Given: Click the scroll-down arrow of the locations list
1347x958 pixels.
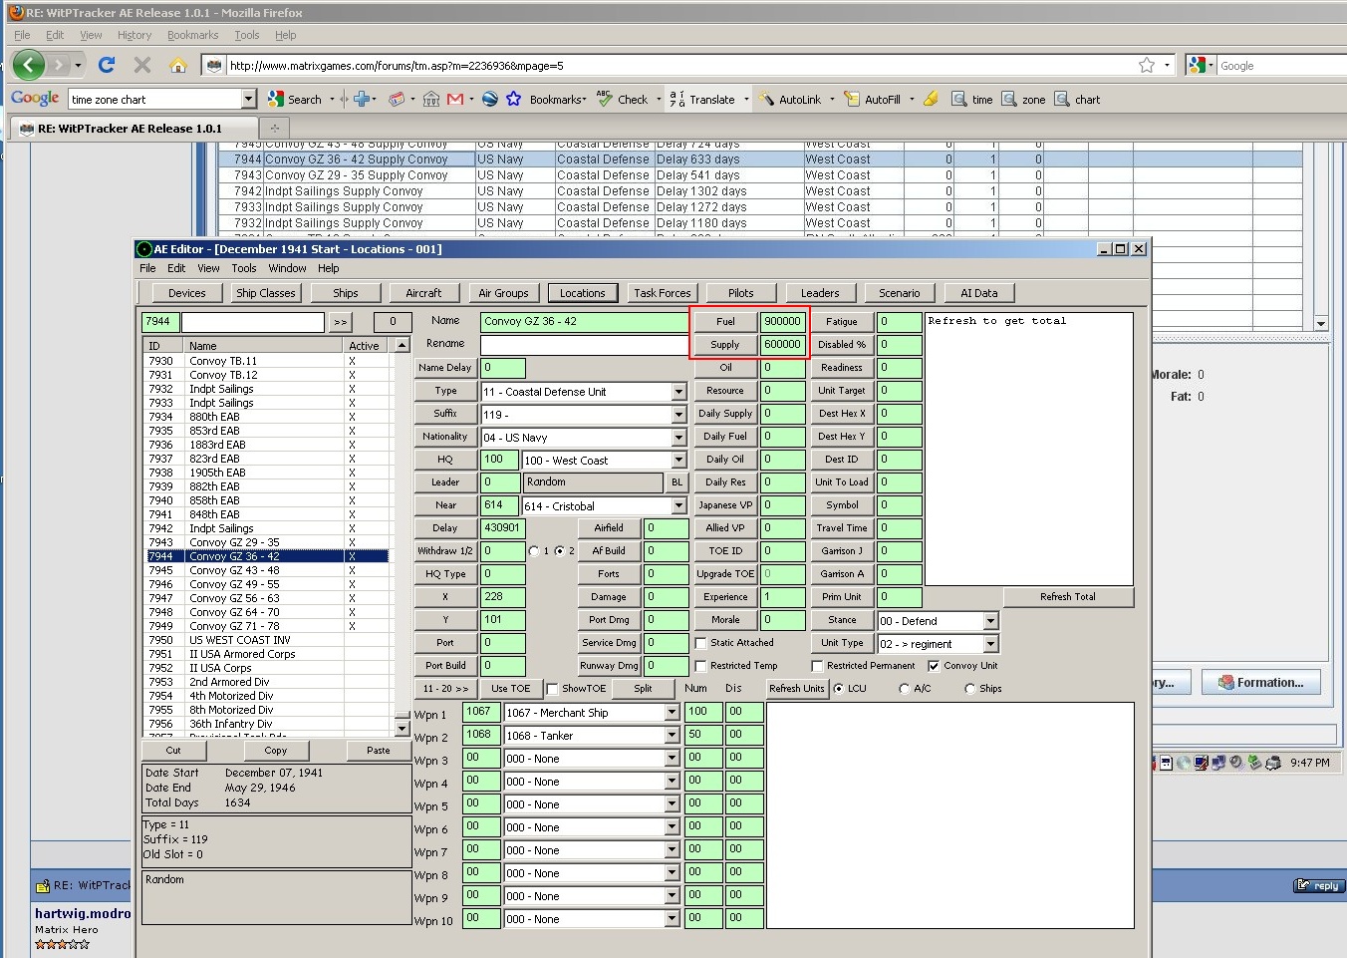Looking at the screenshot, I should click(x=403, y=729).
